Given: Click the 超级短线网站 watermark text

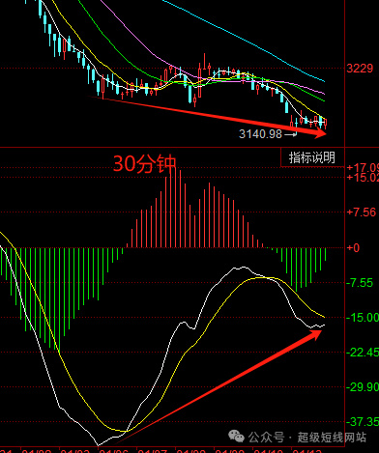Looking at the screenshot, I should [332, 438].
